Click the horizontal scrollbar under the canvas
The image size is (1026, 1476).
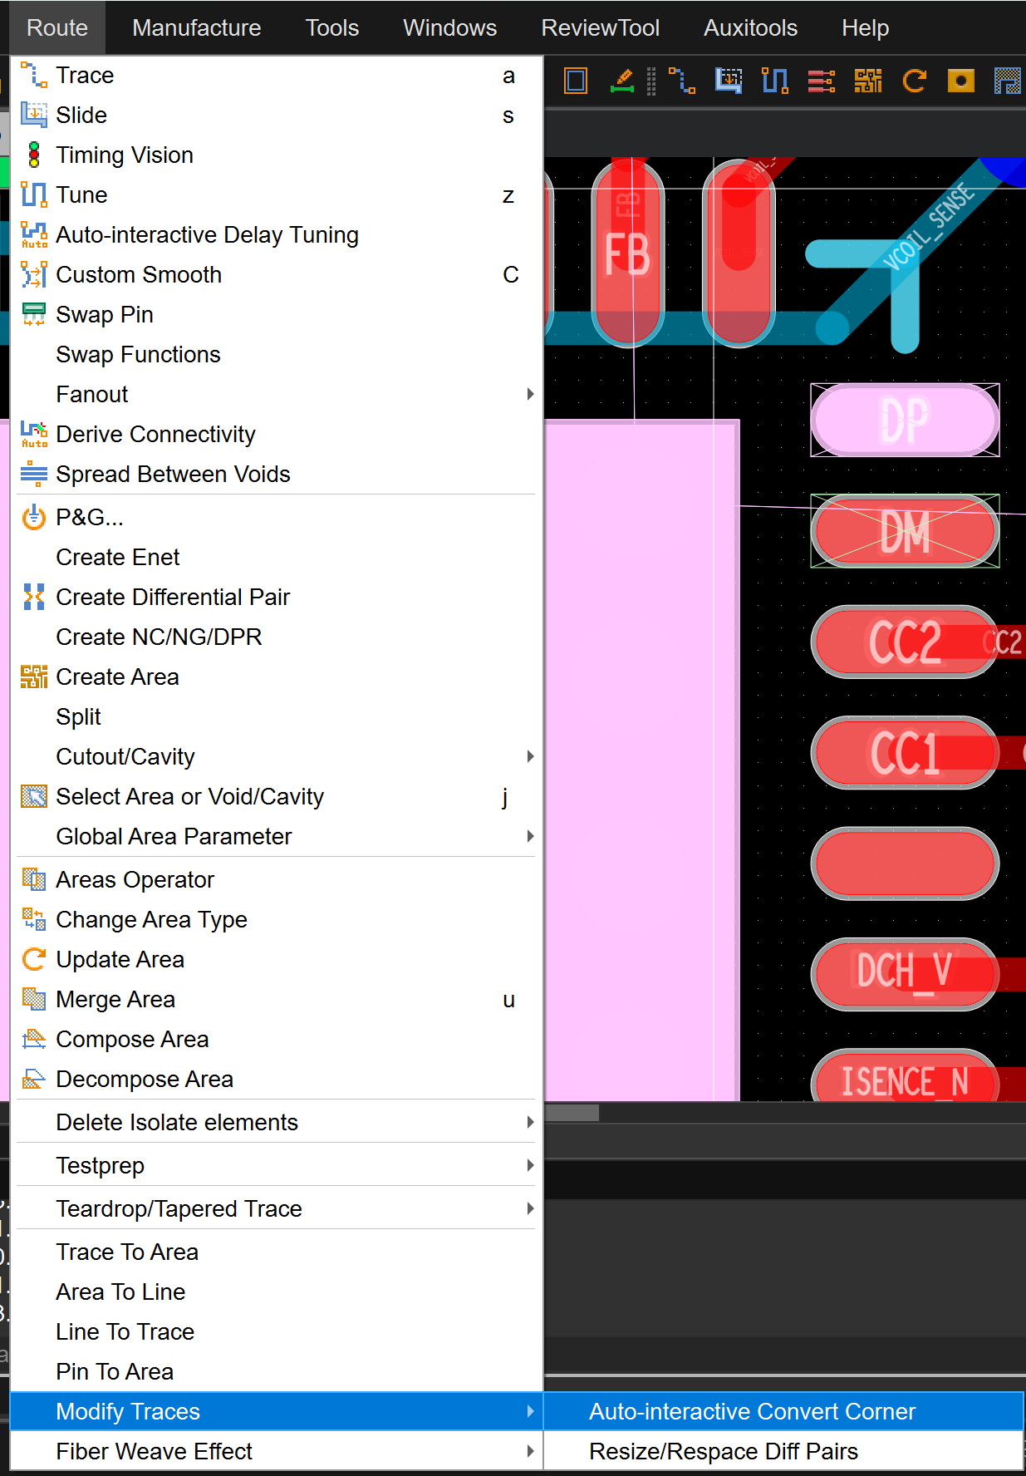[572, 1113]
